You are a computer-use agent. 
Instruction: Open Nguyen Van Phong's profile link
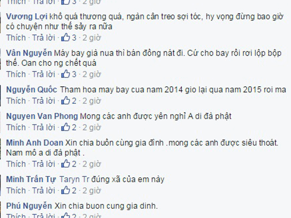pyautogui.click(x=42, y=116)
